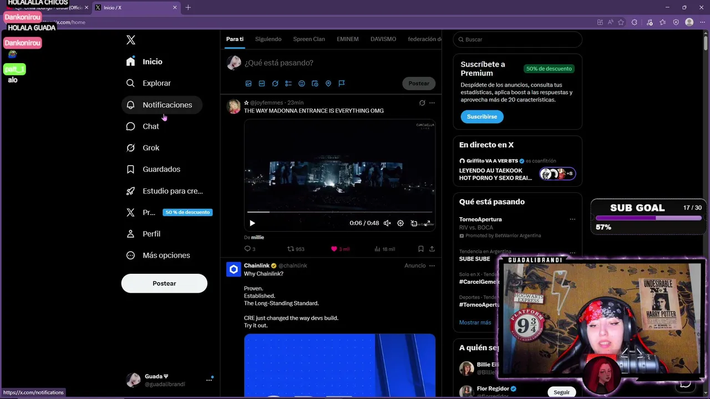Screen dimensions: 710x399
Task: Toggle like on joyfemmes post
Action: 340,249
